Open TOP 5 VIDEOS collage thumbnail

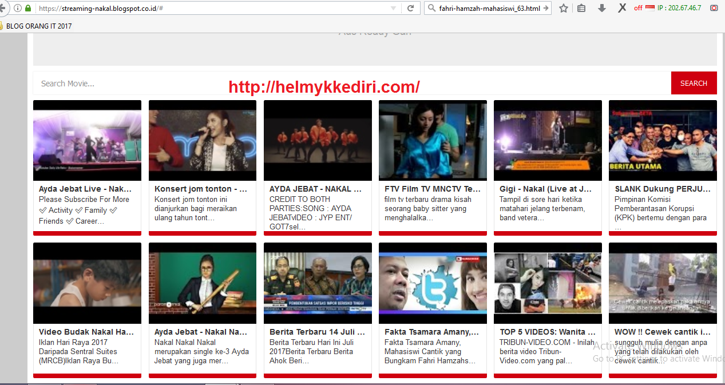point(548,283)
